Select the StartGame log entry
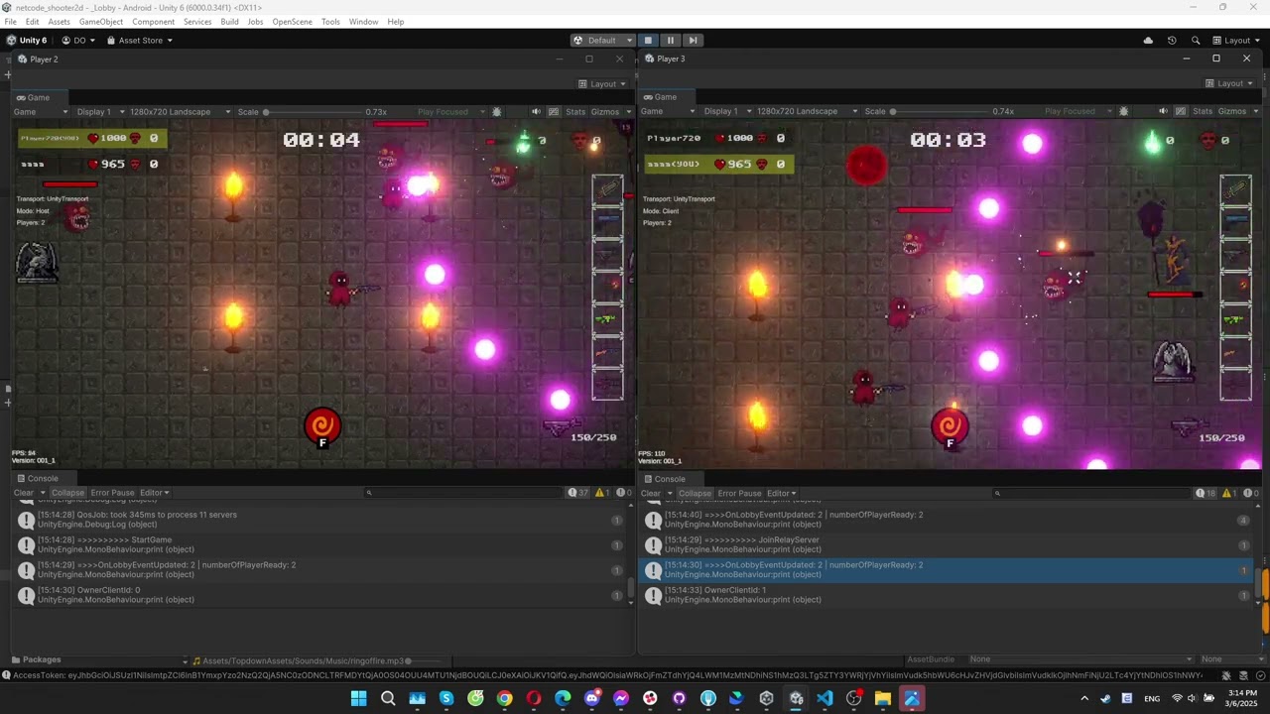Image resolution: width=1270 pixels, height=714 pixels. point(319,545)
